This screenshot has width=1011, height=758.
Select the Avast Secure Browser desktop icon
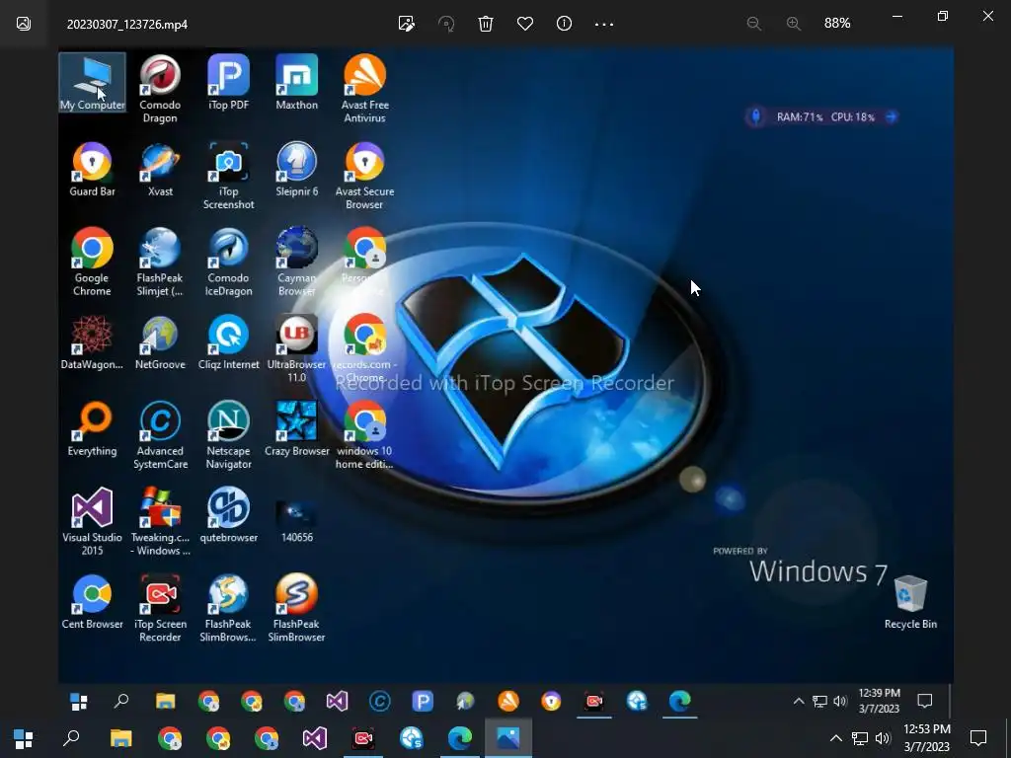365,176
